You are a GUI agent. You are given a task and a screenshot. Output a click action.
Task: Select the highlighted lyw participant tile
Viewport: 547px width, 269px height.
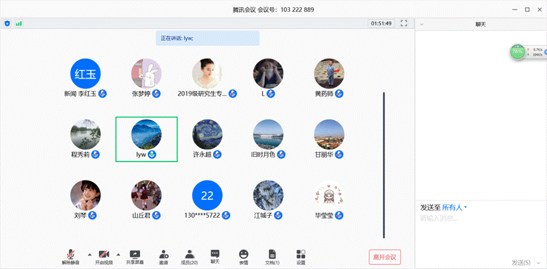click(x=146, y=139)
